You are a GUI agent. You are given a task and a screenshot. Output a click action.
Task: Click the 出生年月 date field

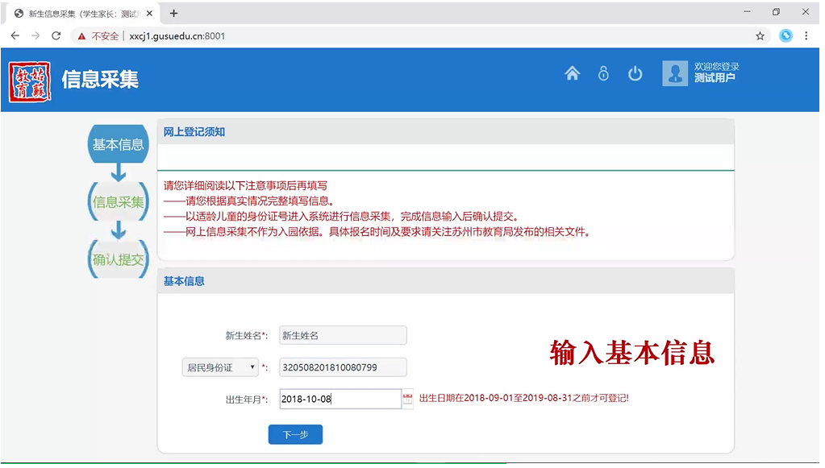click(340, 399)
